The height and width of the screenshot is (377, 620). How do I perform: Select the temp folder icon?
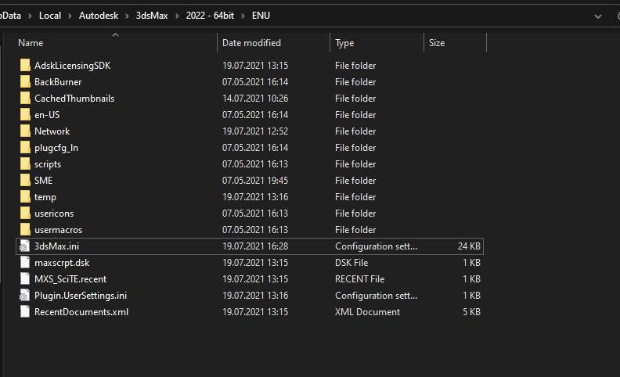pos(25,196)
